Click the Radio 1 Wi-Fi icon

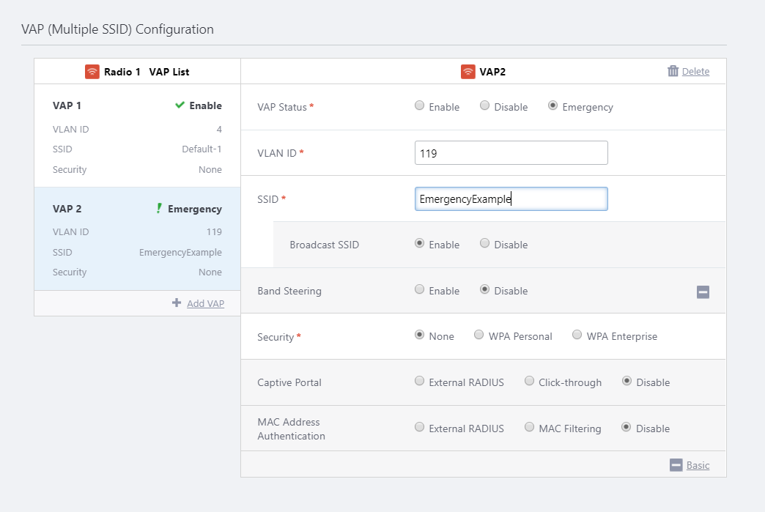pos(92,72)
